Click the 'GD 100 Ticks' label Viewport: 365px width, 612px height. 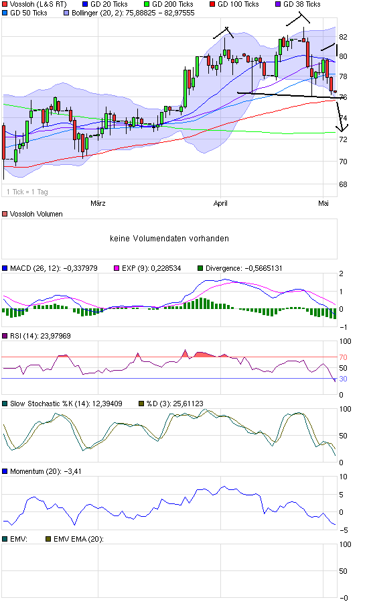[x=238, y=4]
